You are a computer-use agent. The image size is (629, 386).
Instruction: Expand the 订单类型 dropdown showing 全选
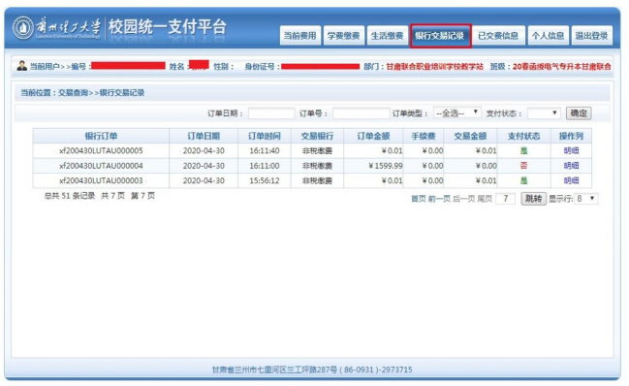click(456, 113)
